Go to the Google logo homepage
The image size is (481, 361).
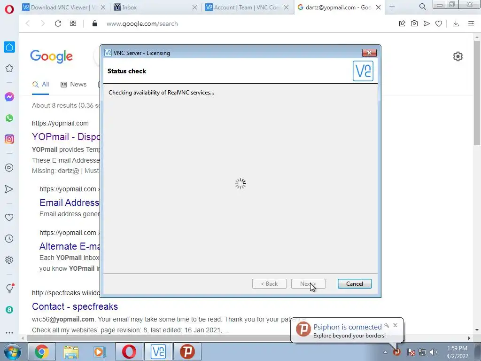pyautogui.click(x=51, y=56)
